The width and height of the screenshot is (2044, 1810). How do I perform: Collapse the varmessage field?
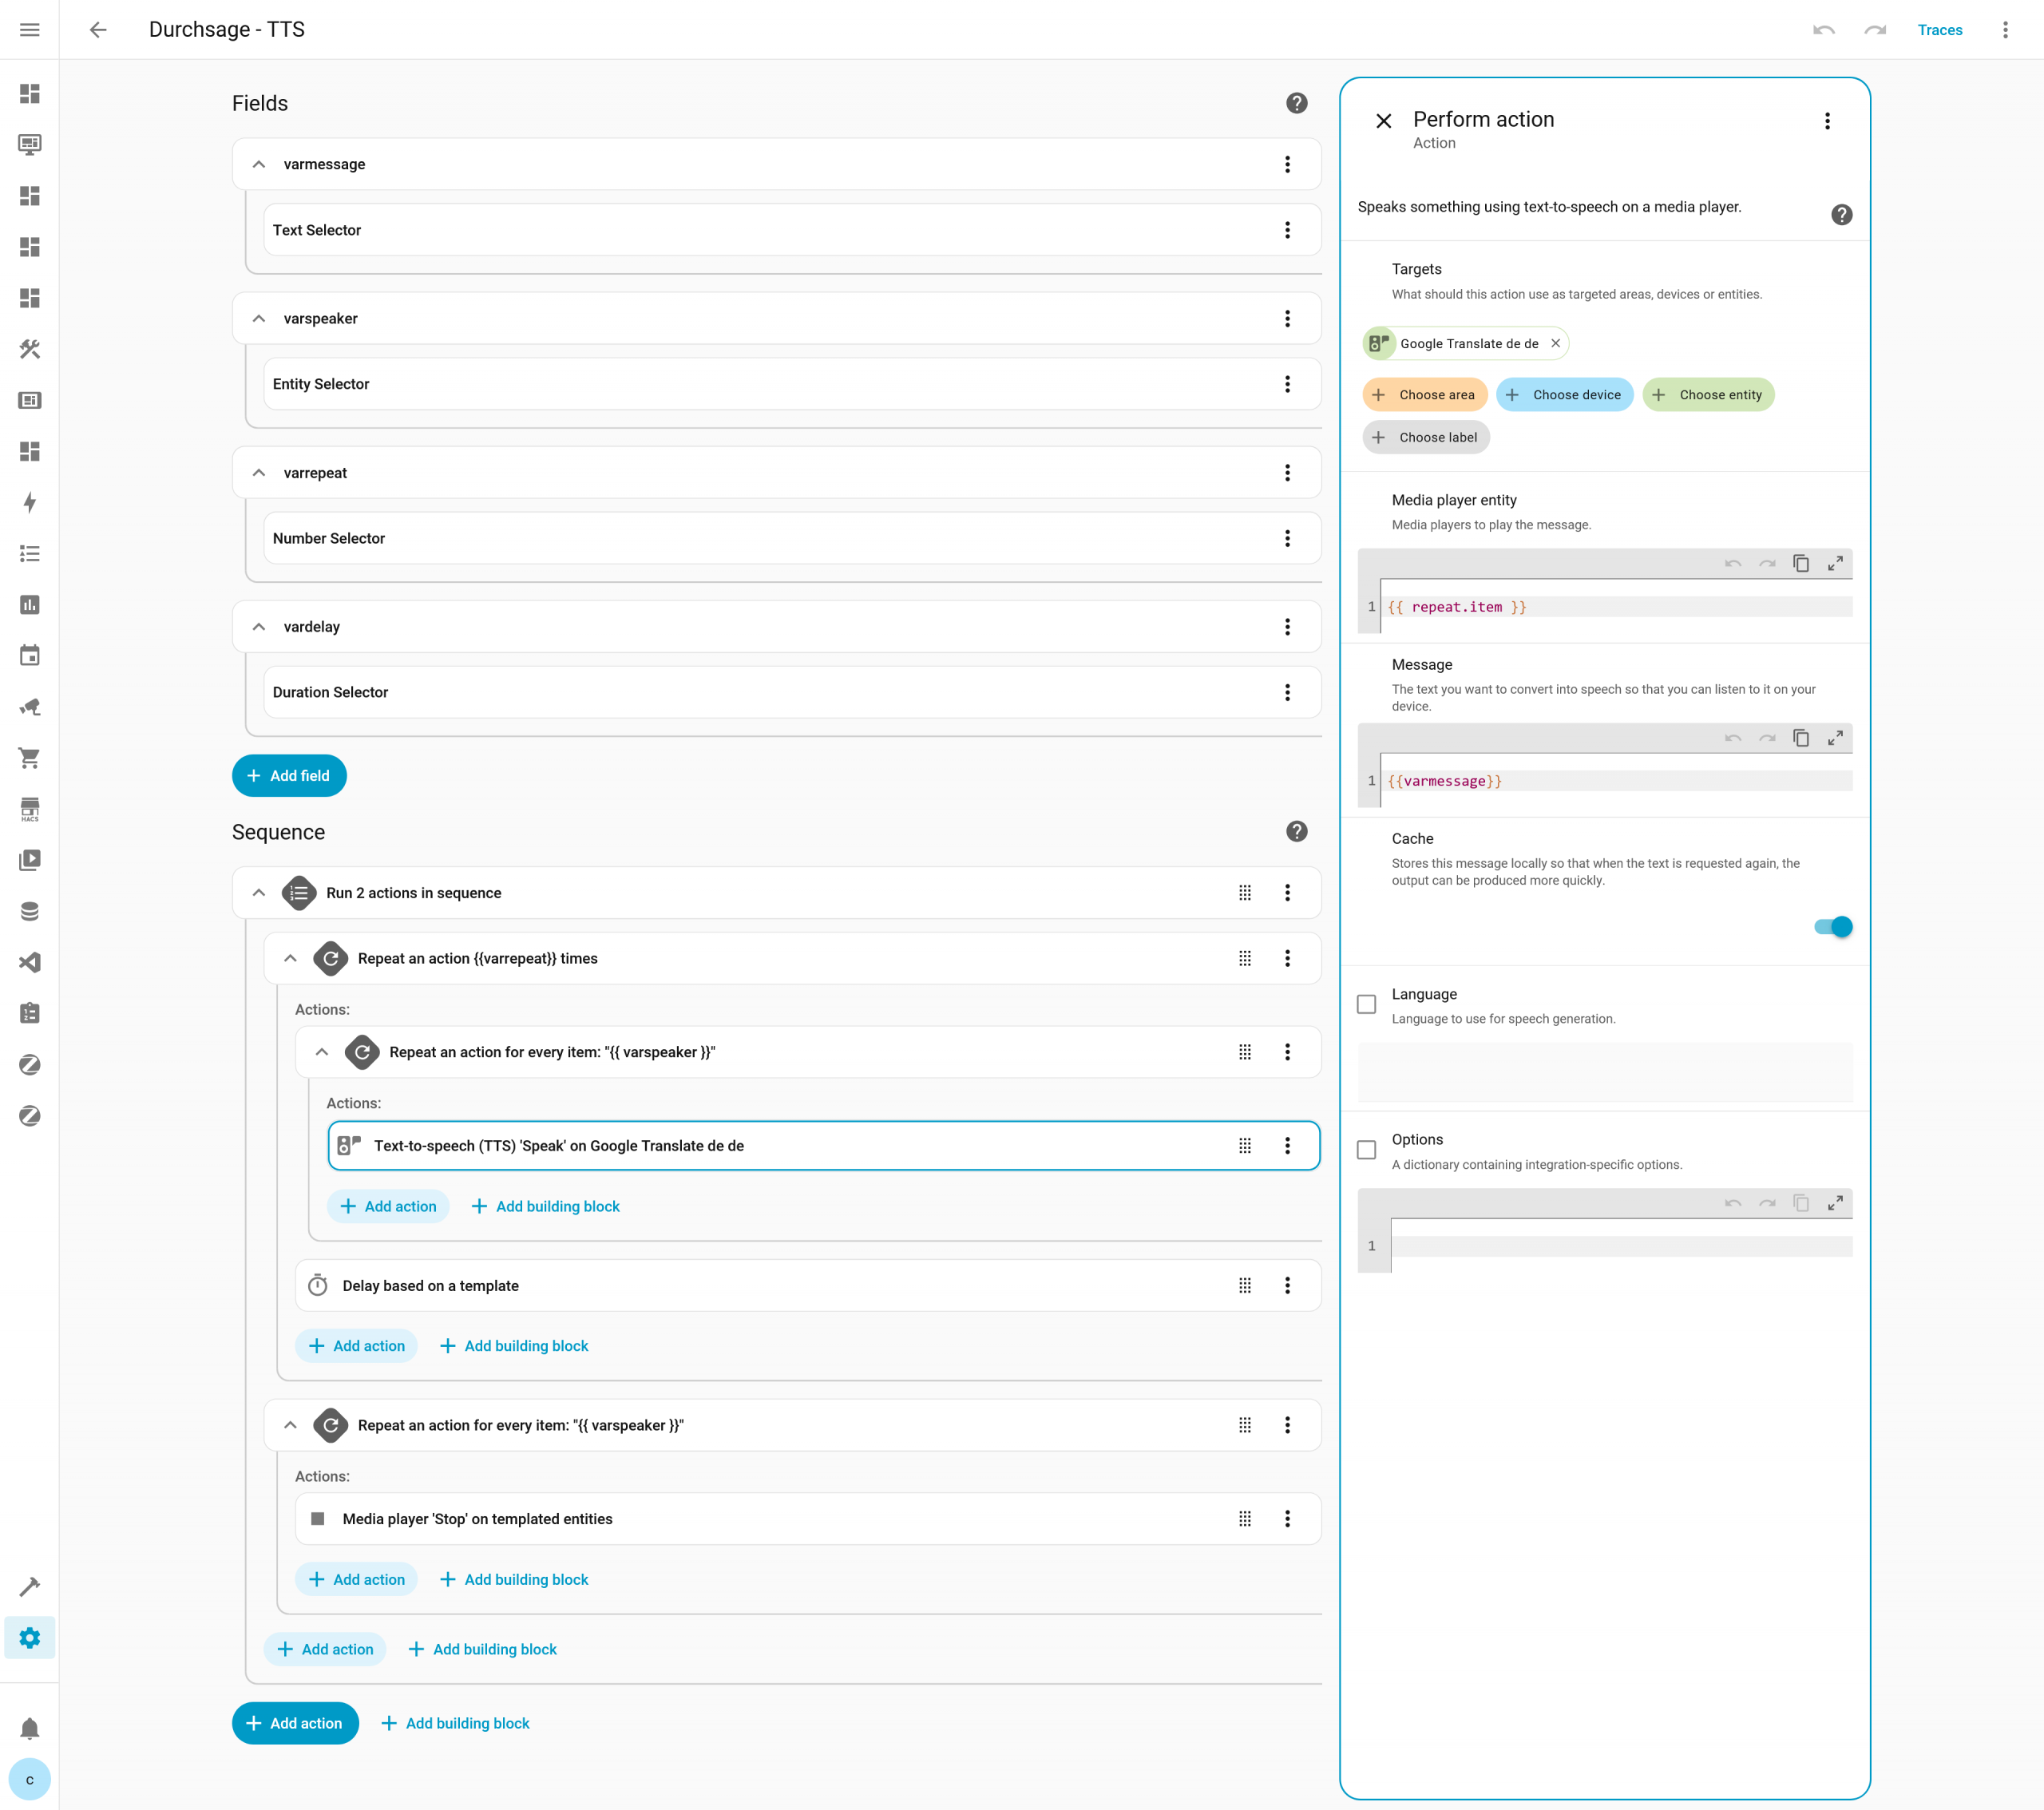pyautogui.click(x=259, y=164)
